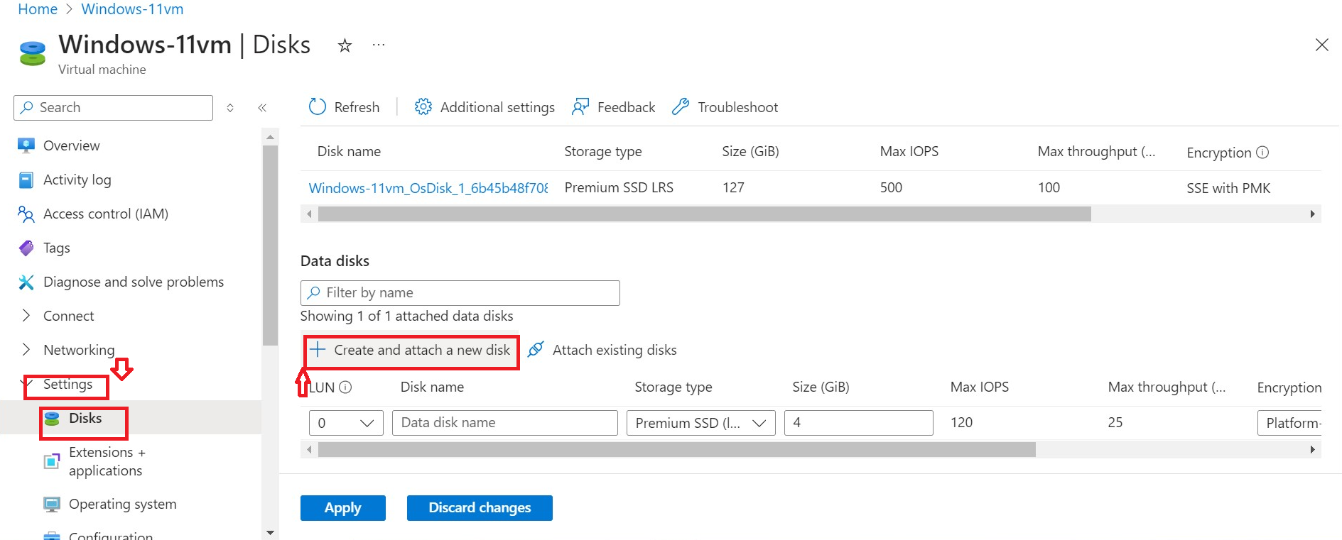The width and height of the screenshot is (1342, 540).
Task: Open the Premium SSD storage type dropdown
Action: (700, 423)
